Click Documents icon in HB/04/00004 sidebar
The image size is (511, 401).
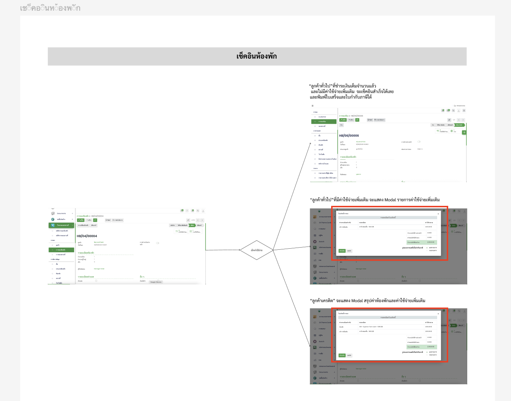[53, 213]
